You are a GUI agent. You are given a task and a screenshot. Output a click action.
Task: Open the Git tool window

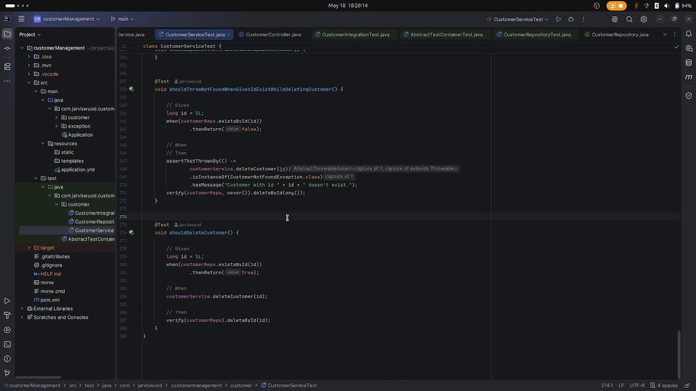click(7, 373)
